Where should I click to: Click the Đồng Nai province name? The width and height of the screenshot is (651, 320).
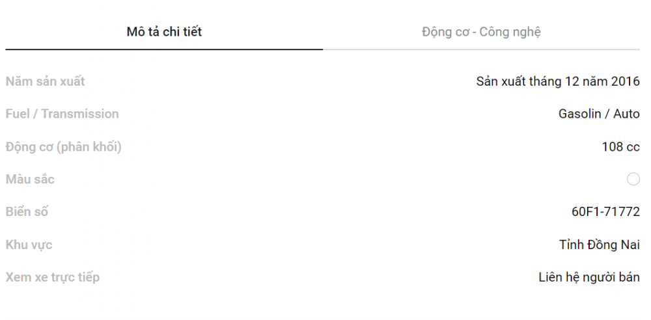pos(613,245)
